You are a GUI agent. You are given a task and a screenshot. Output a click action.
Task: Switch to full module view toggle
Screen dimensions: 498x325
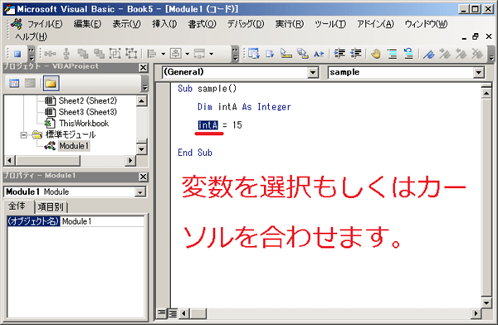(173, 314)
